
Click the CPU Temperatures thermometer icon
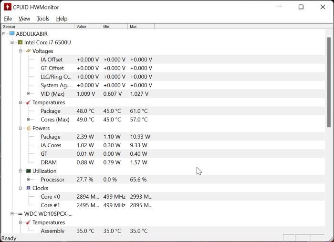click(x=28, y=102)
